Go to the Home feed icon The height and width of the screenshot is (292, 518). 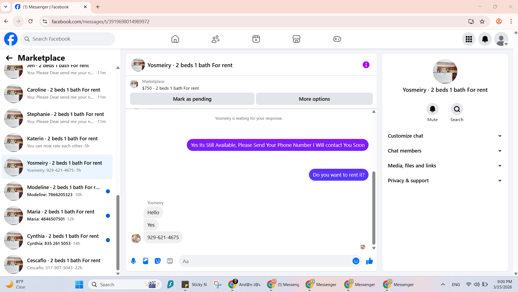coord(175,39)
